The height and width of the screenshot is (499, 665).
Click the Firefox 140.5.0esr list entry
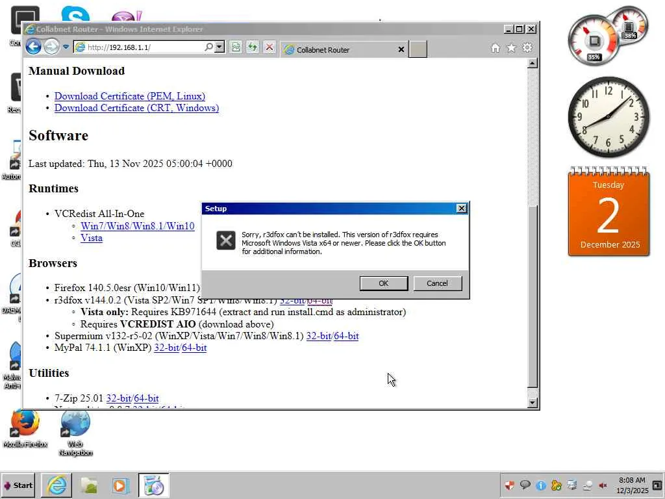(x=127, y=288)
